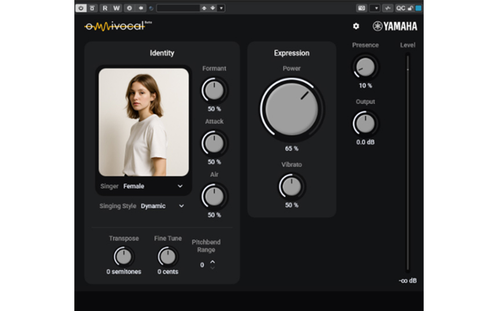Screen dimensions: 498x311
Task: Click the preset name field
Action: point(179,8)
